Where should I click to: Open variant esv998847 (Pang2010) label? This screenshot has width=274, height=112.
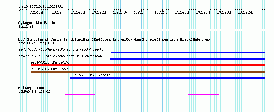[x=37, y=43]
